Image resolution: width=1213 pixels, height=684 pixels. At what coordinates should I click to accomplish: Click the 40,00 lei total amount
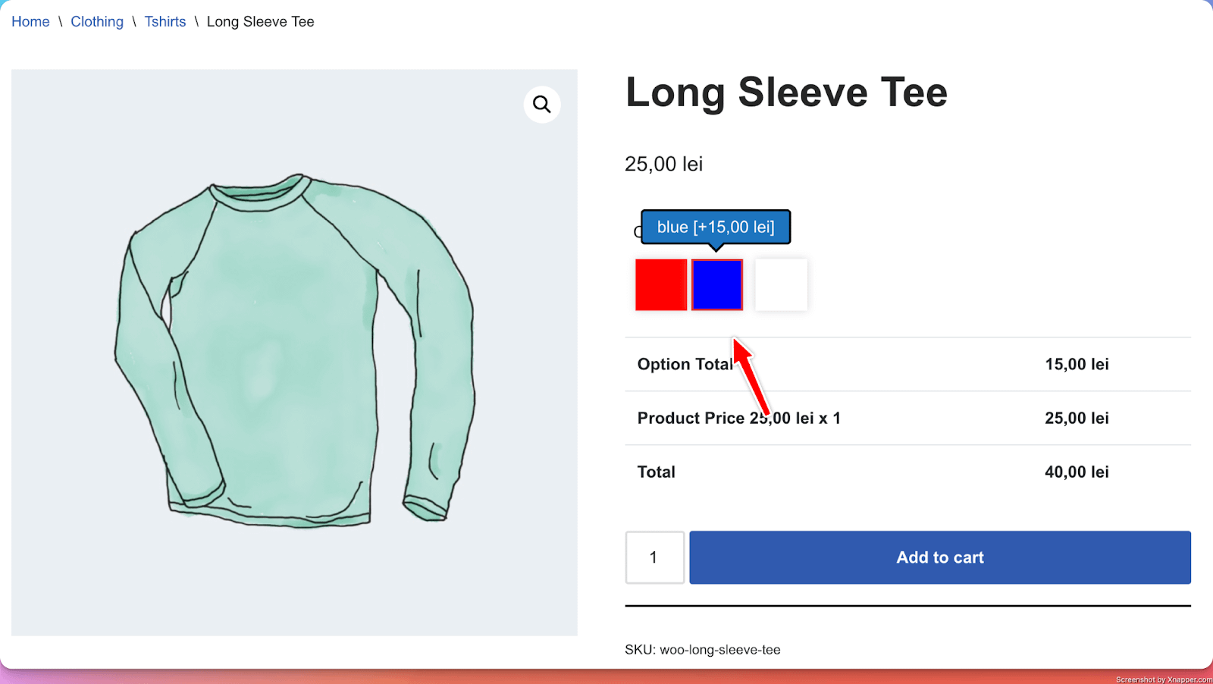click(x=1077, y=472)
